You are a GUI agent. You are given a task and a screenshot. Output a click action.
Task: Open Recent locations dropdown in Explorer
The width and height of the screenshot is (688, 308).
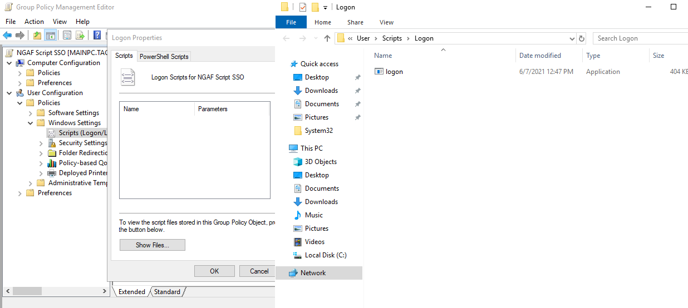click(x=315, y=39)
